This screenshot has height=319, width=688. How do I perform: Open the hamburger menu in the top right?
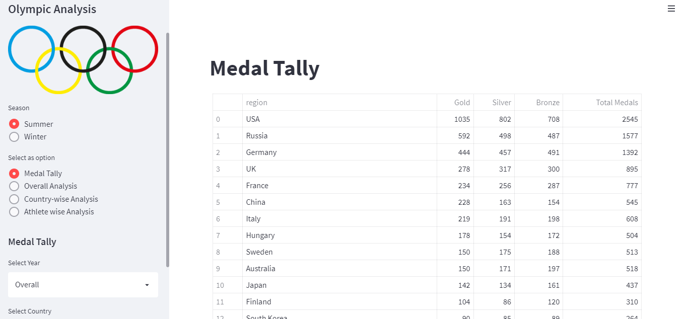coord(671,9)
